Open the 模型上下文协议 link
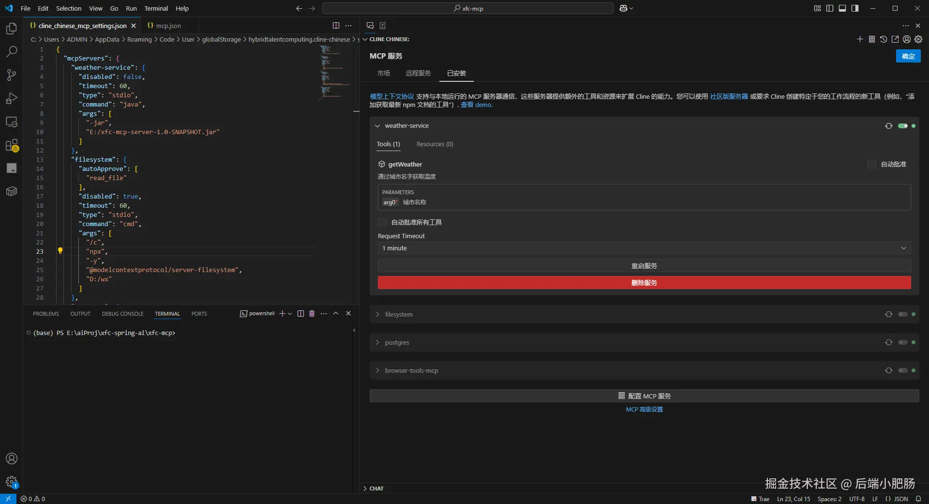The image size is (929, 504). click(x=392, y=96)
